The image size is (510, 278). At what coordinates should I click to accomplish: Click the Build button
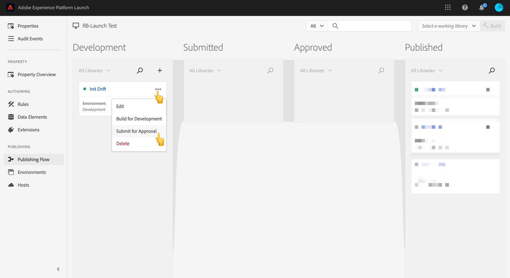(492, 26)
